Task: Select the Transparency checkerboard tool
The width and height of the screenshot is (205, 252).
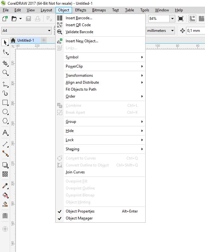Action: point(5,174)
